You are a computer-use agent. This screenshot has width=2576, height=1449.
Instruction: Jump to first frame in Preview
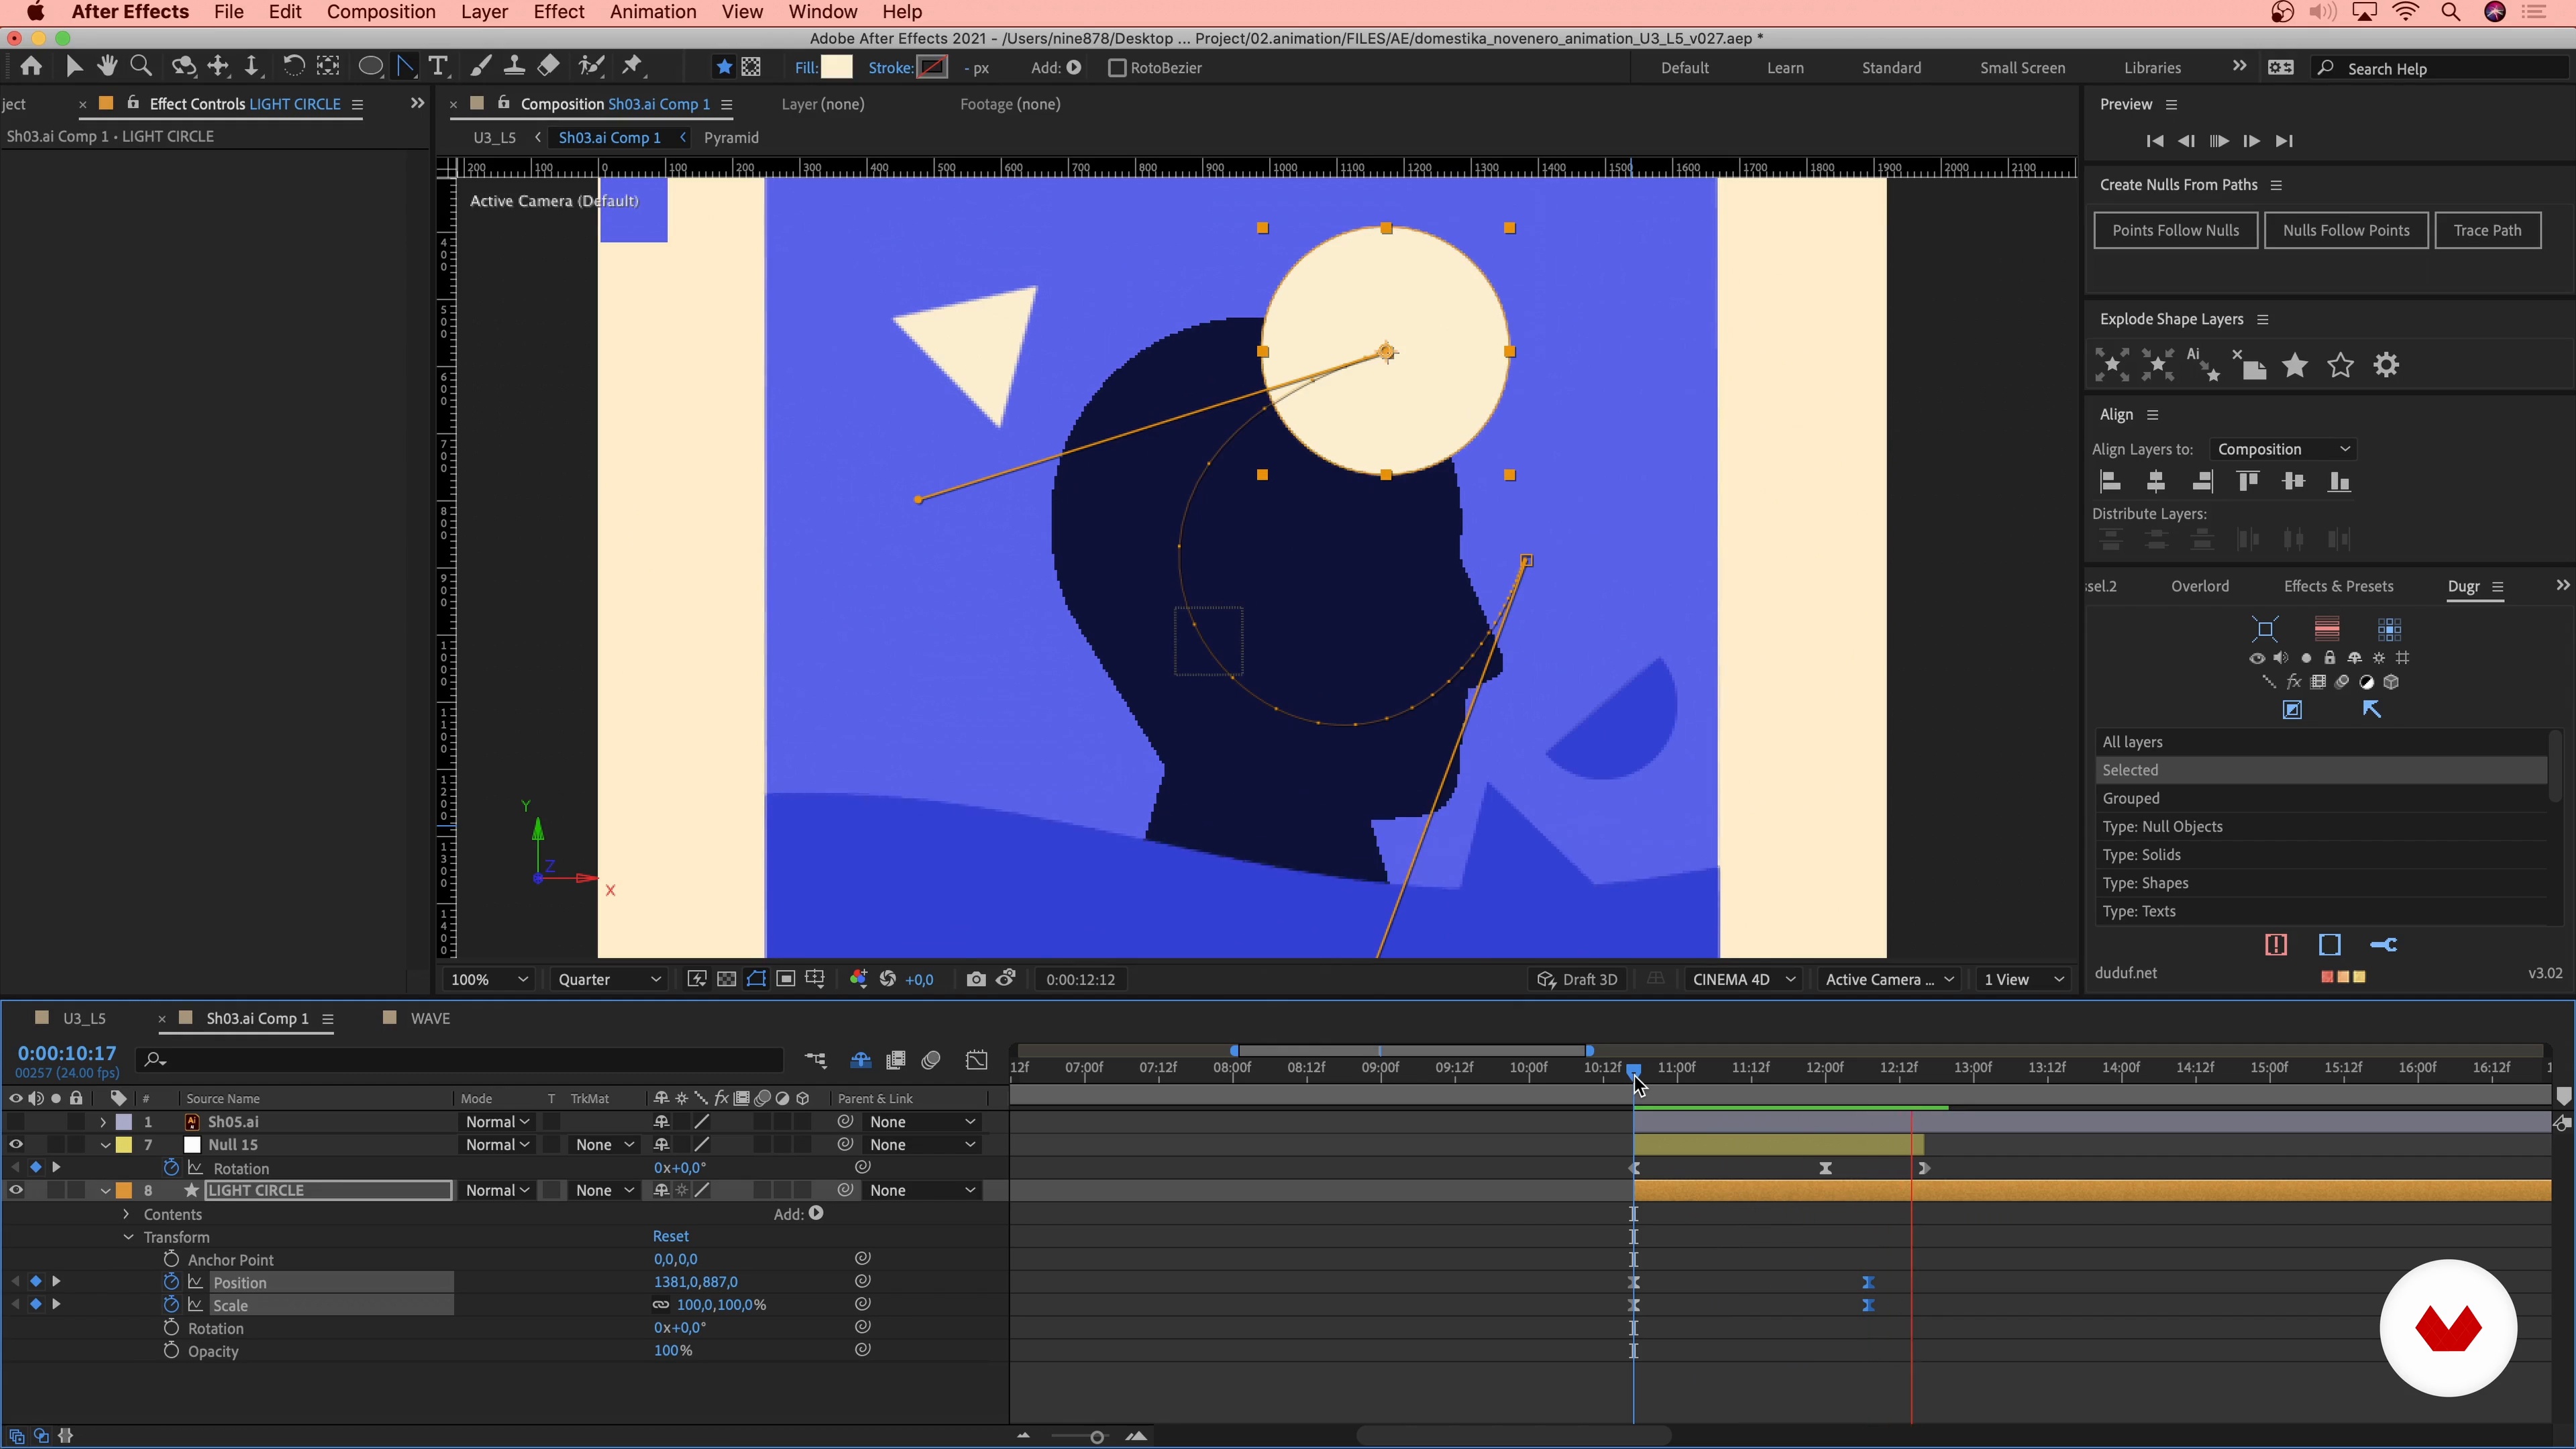pos(2155,141)
